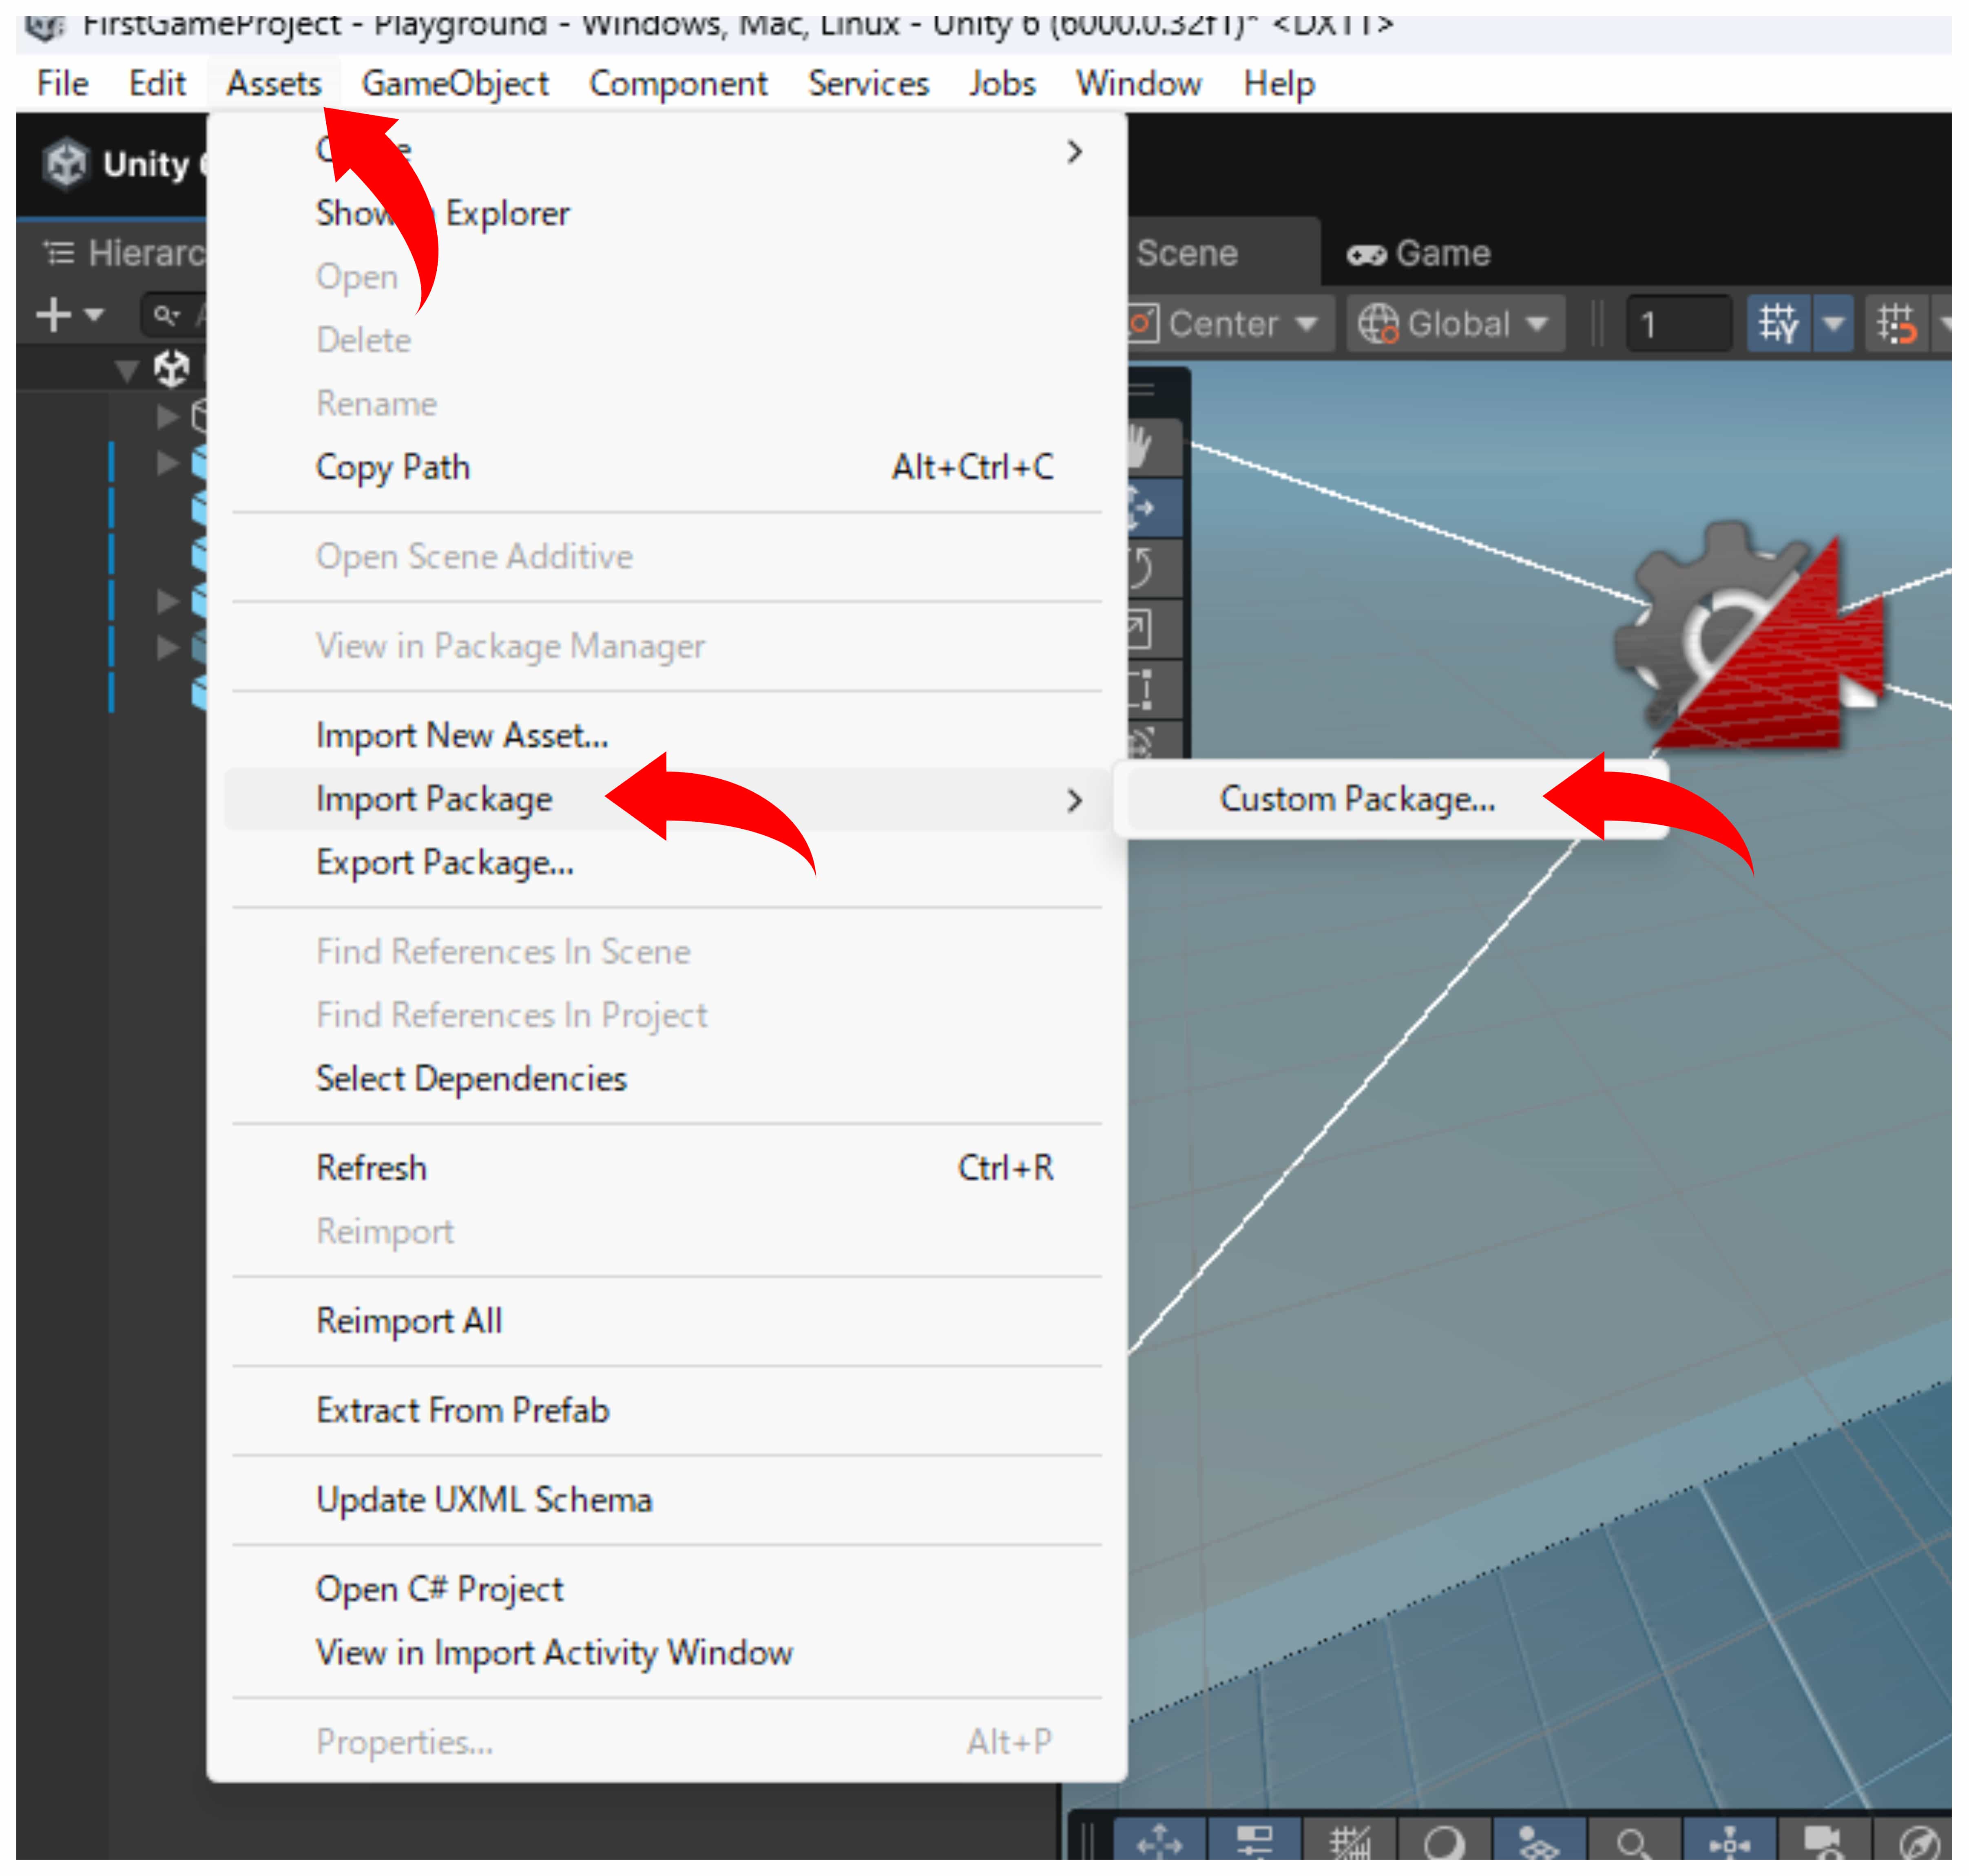Click the plus add button in Hierarchy
Screen dimensions: 1969x1876
(x=53, y=315)
